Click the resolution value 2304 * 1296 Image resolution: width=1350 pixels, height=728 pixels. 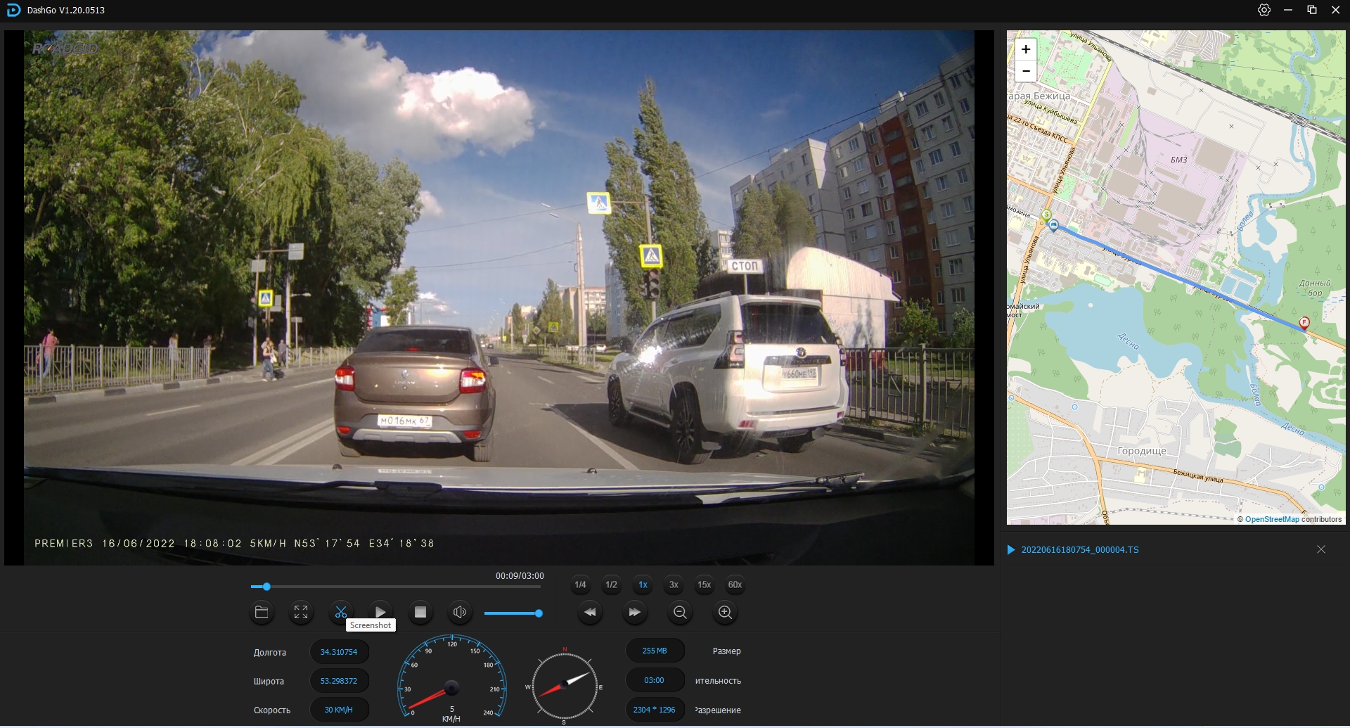pyautogui.click(x=655, y=710)
